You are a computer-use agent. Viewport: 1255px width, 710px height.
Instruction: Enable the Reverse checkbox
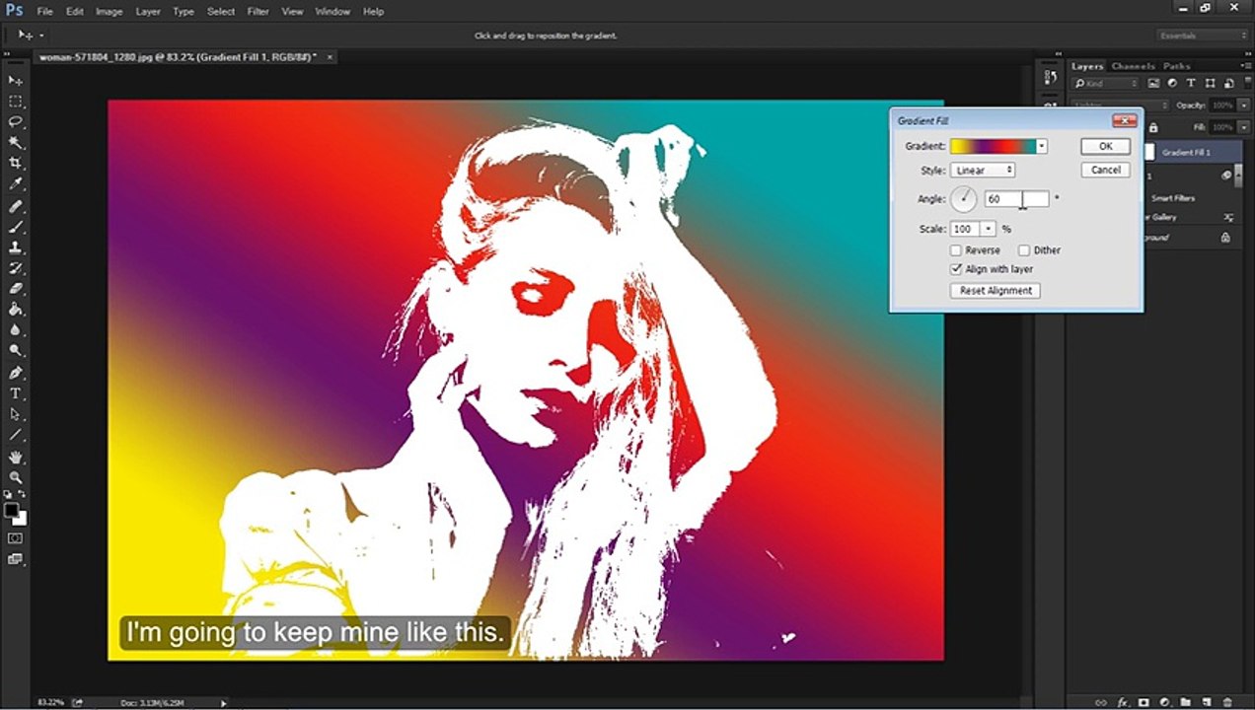coord(956,250)
